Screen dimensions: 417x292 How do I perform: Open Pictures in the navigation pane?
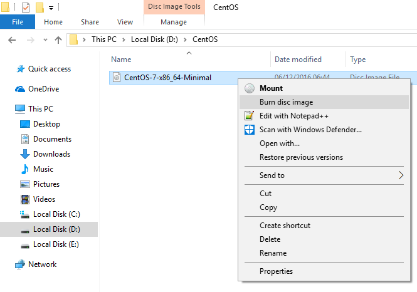(46, 184)
